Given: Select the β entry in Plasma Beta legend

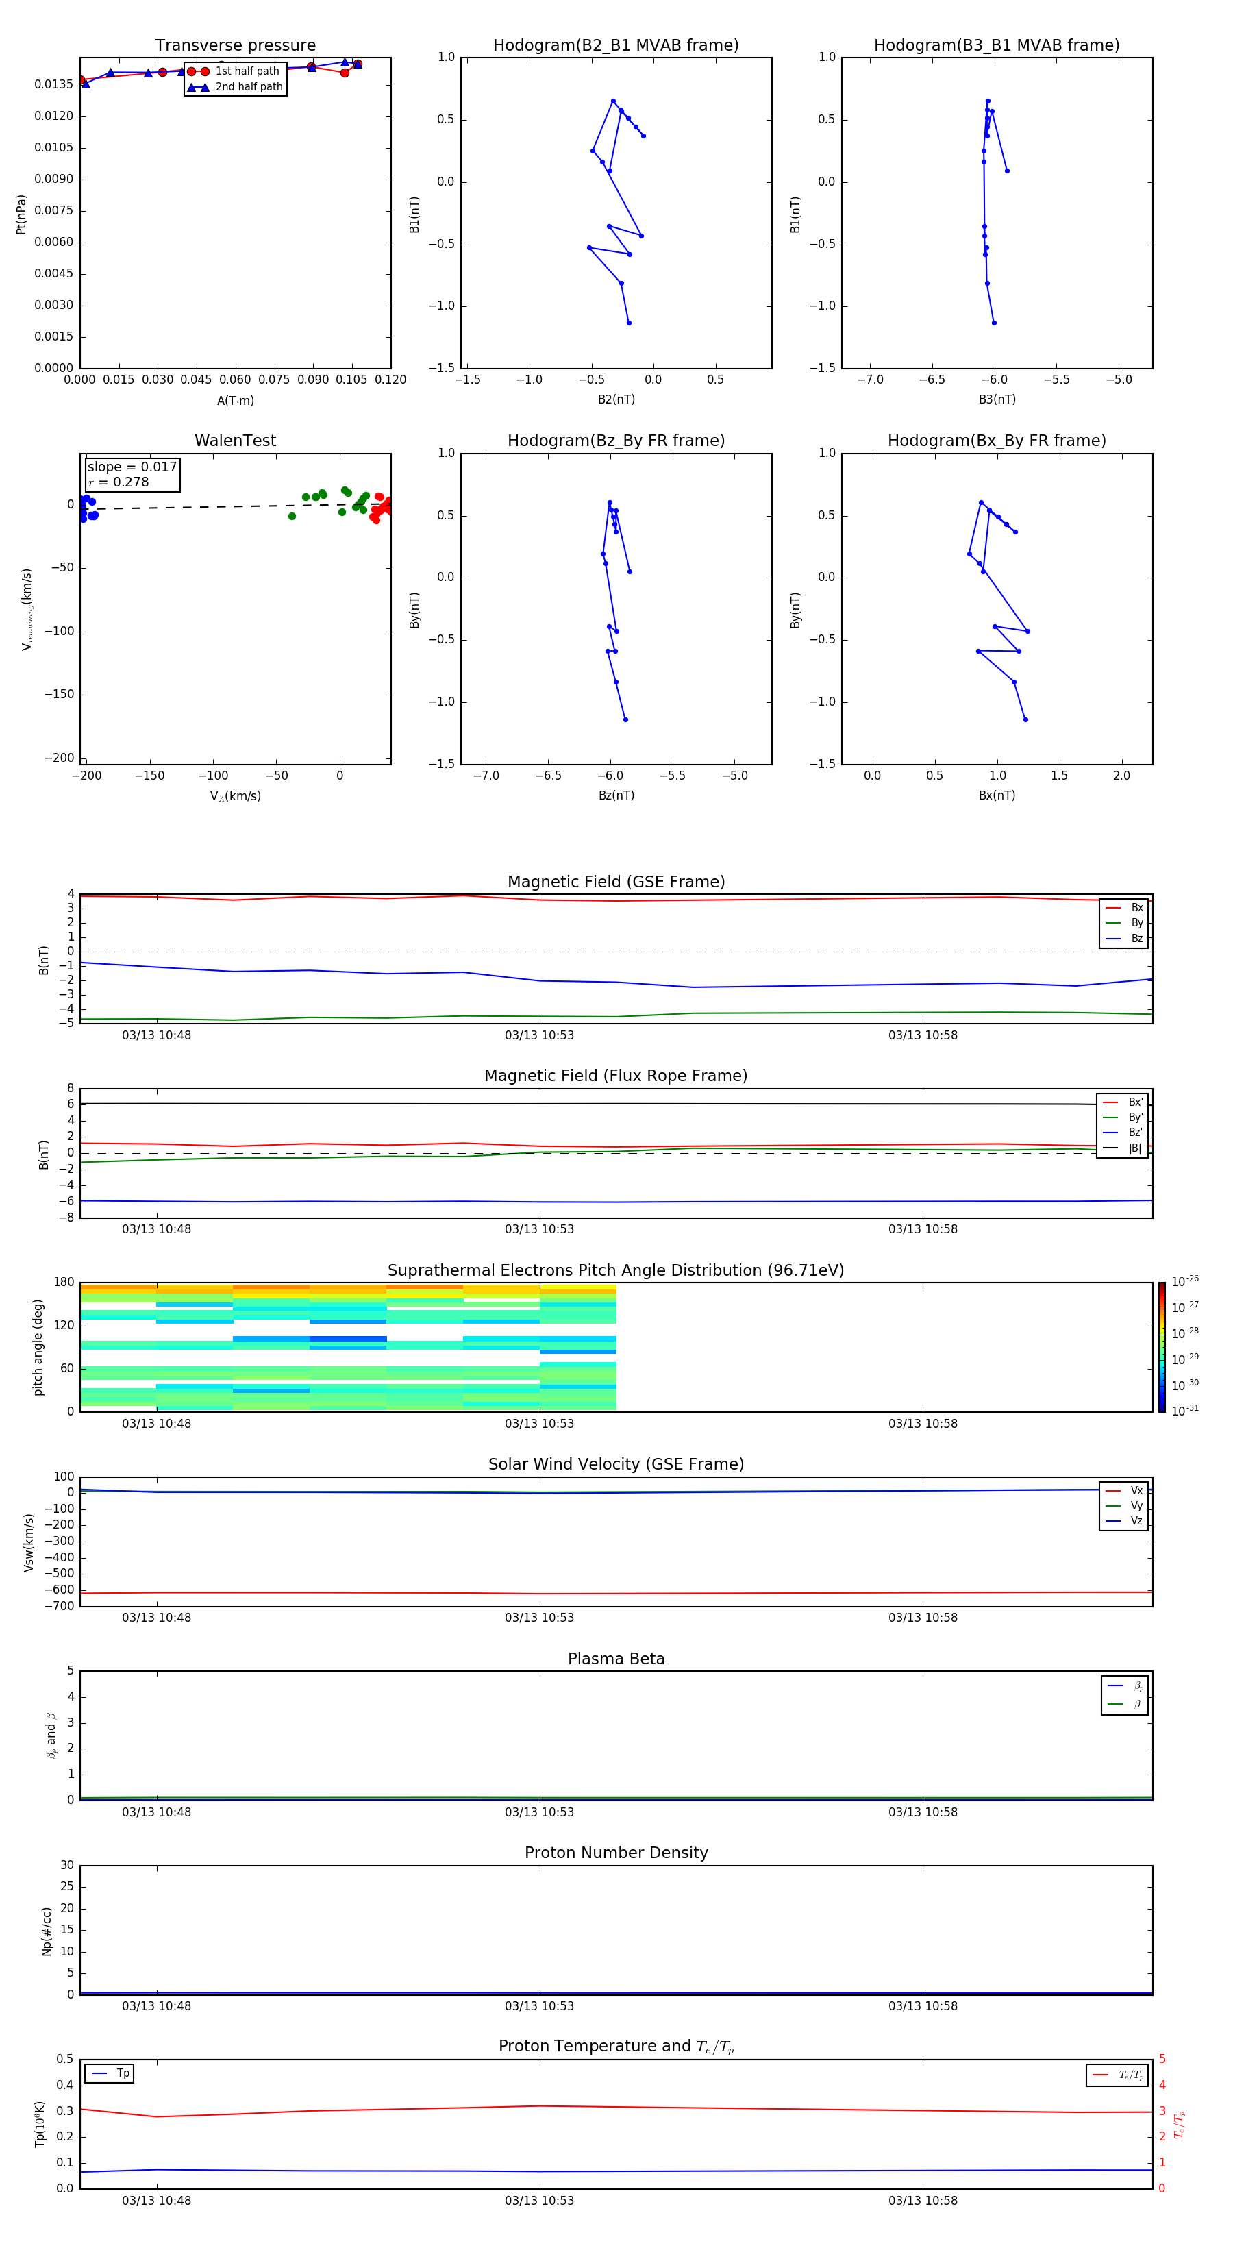Looking at the screenshot, I should click(x=1125, y=1705).
